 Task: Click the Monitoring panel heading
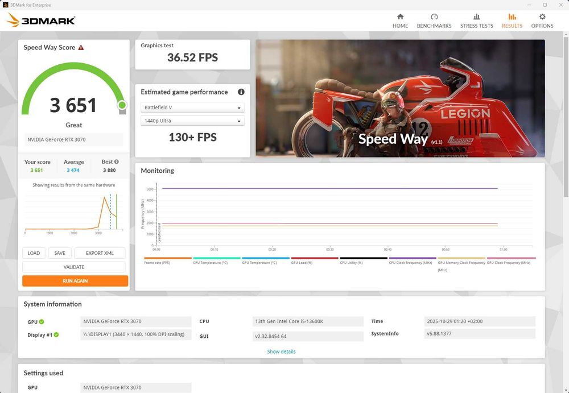tap(157, 171)
